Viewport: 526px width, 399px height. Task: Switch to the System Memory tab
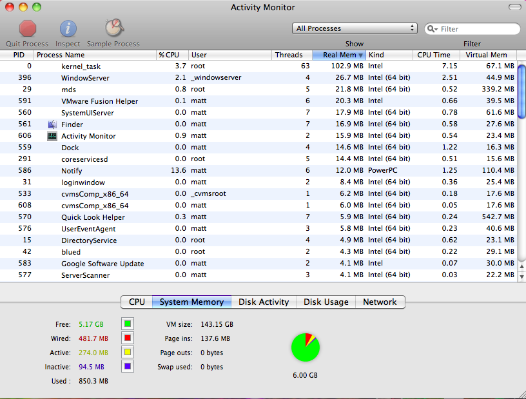click(191, 302)
